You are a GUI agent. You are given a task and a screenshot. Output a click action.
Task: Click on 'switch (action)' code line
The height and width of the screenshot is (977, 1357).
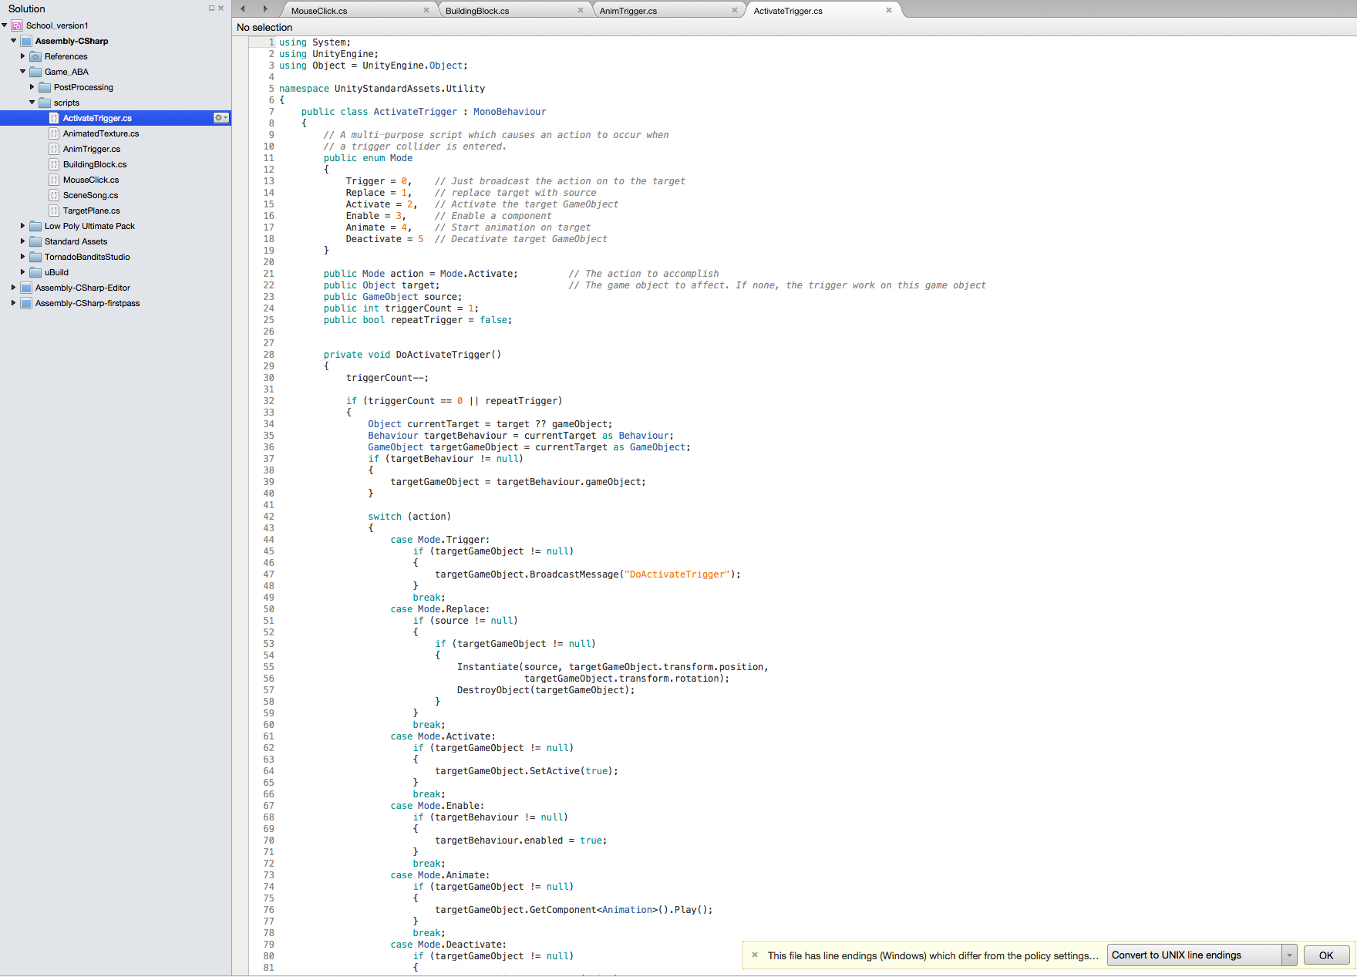point(409,517)
